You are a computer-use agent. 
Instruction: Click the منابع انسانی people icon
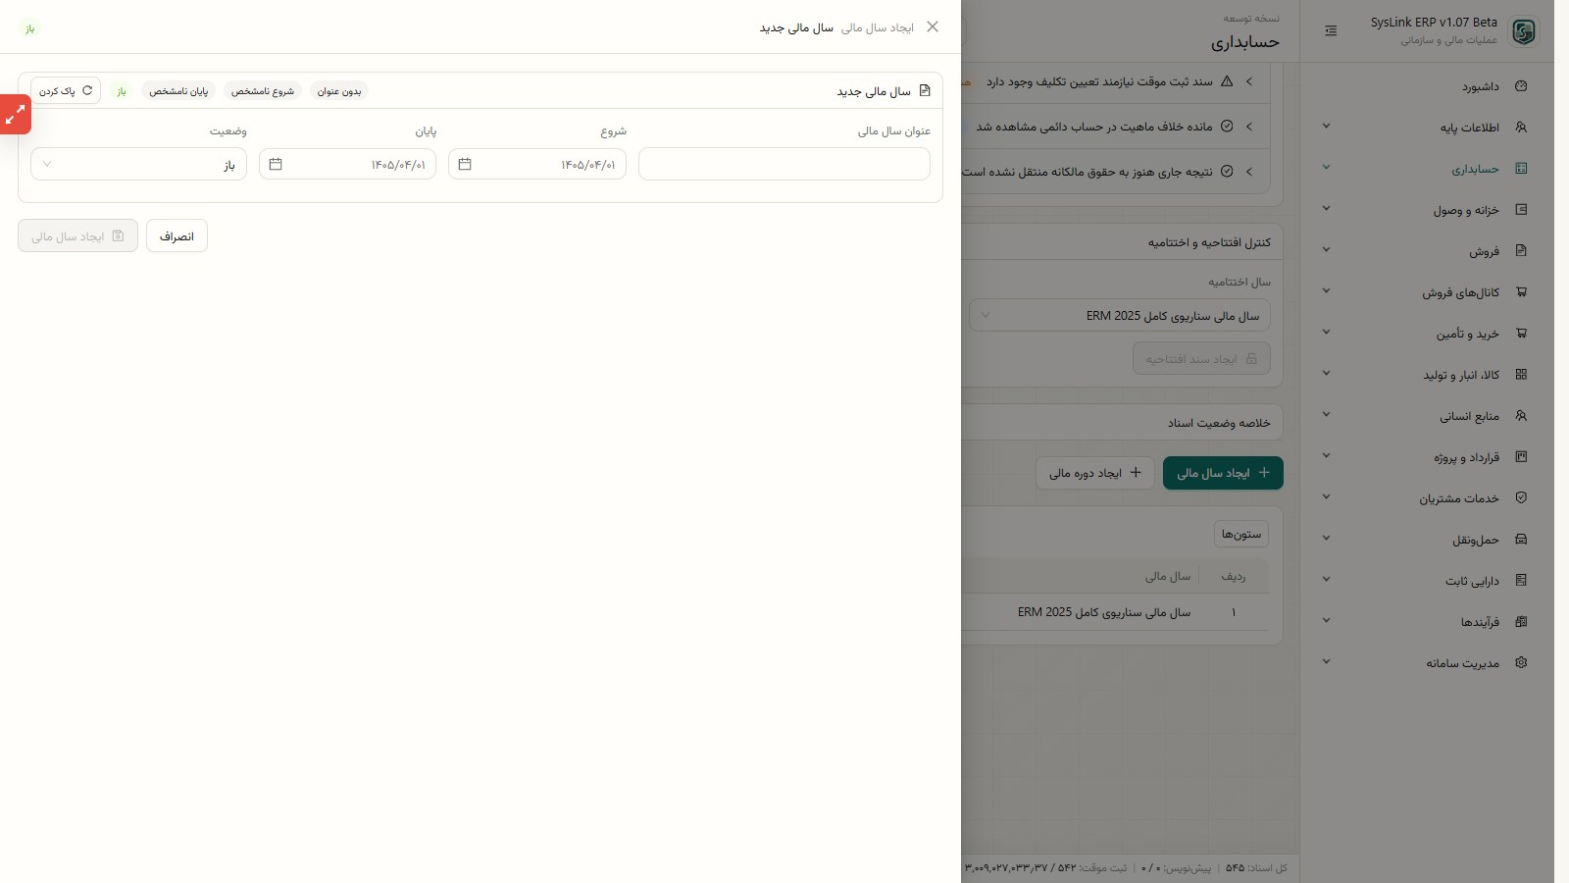1521,416
